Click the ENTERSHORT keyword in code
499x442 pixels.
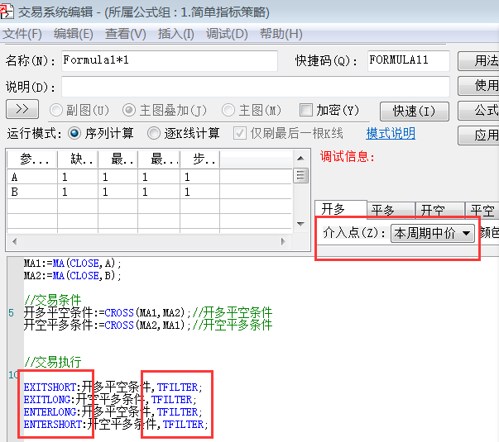[53, 425]
